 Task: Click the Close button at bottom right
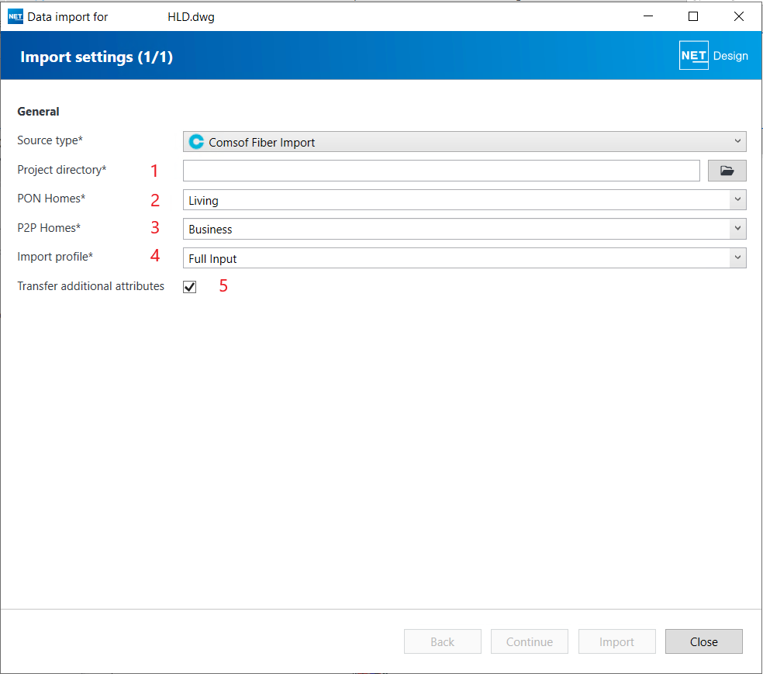(x=703, y=641)
